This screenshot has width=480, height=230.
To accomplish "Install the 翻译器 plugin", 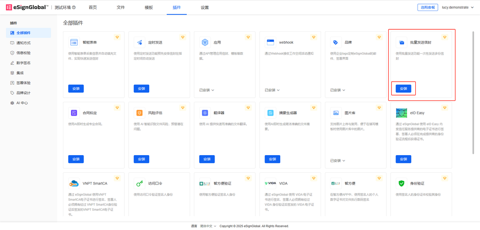I will coord(207,159).
